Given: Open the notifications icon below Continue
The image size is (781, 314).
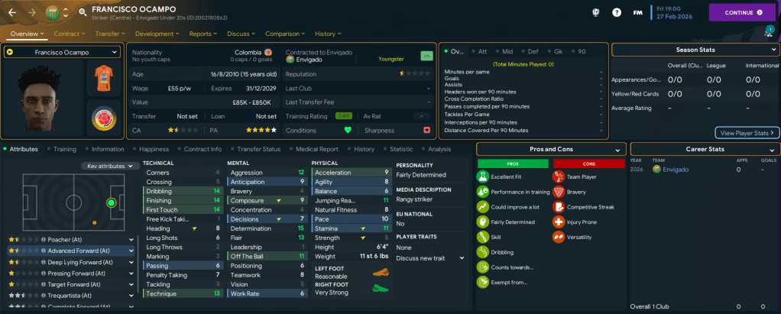Looking at the screenshot, I should coord(768,32).
